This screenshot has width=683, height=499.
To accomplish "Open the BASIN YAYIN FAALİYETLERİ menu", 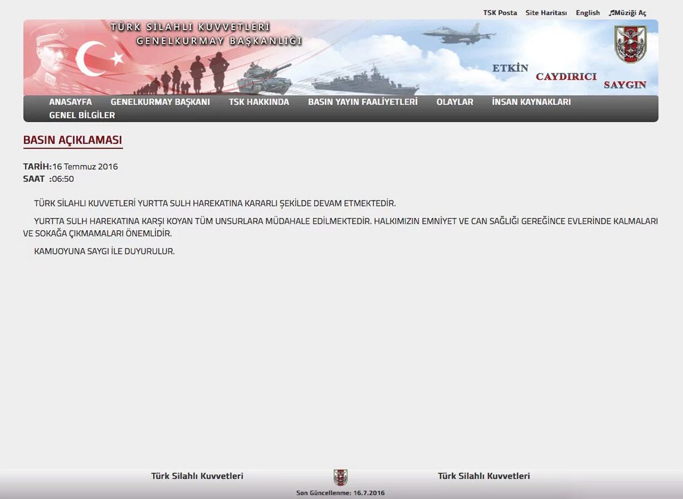I will click(363, 102).
